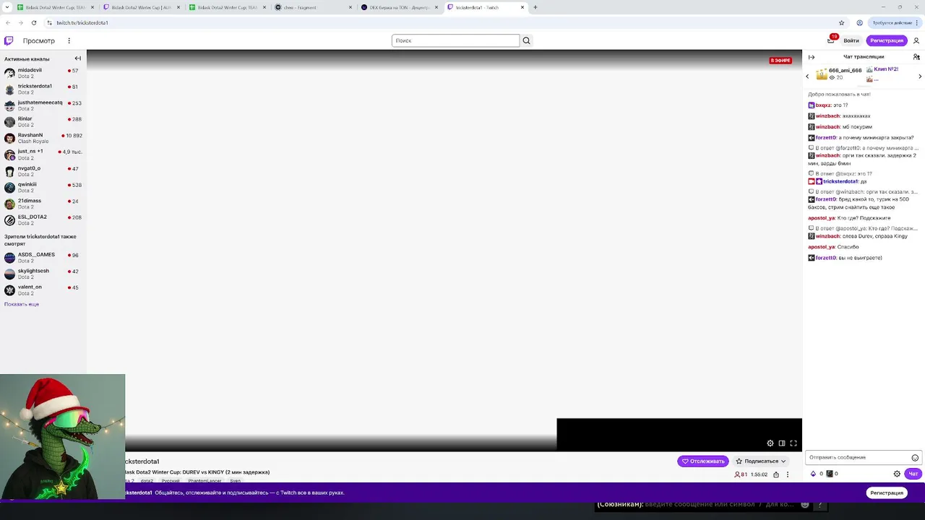Click the Войти login button
Image resolution: width=925 pixels, height=520 pixels.
(x=851, y=40)
